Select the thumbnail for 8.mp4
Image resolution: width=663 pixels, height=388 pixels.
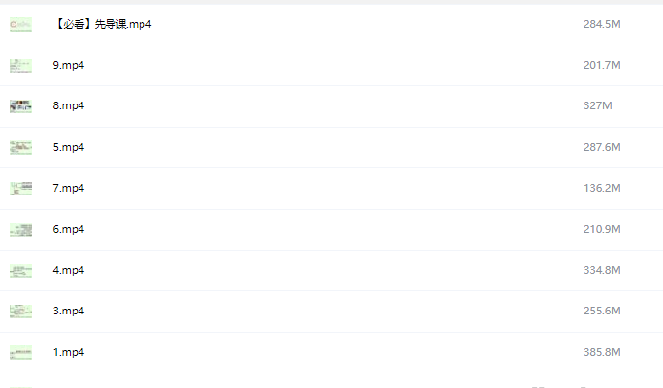20,106
